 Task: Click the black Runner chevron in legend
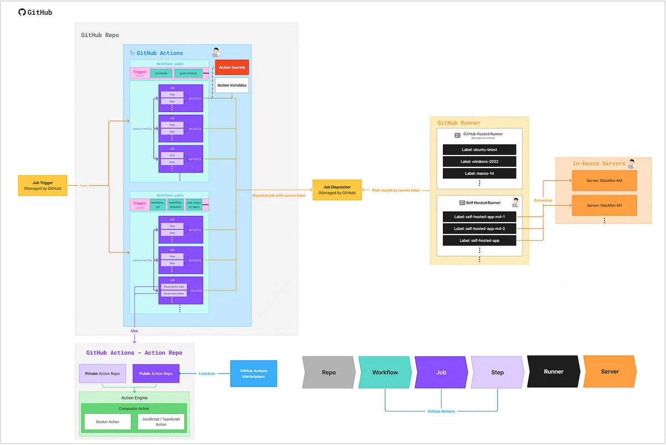point(553,372)
